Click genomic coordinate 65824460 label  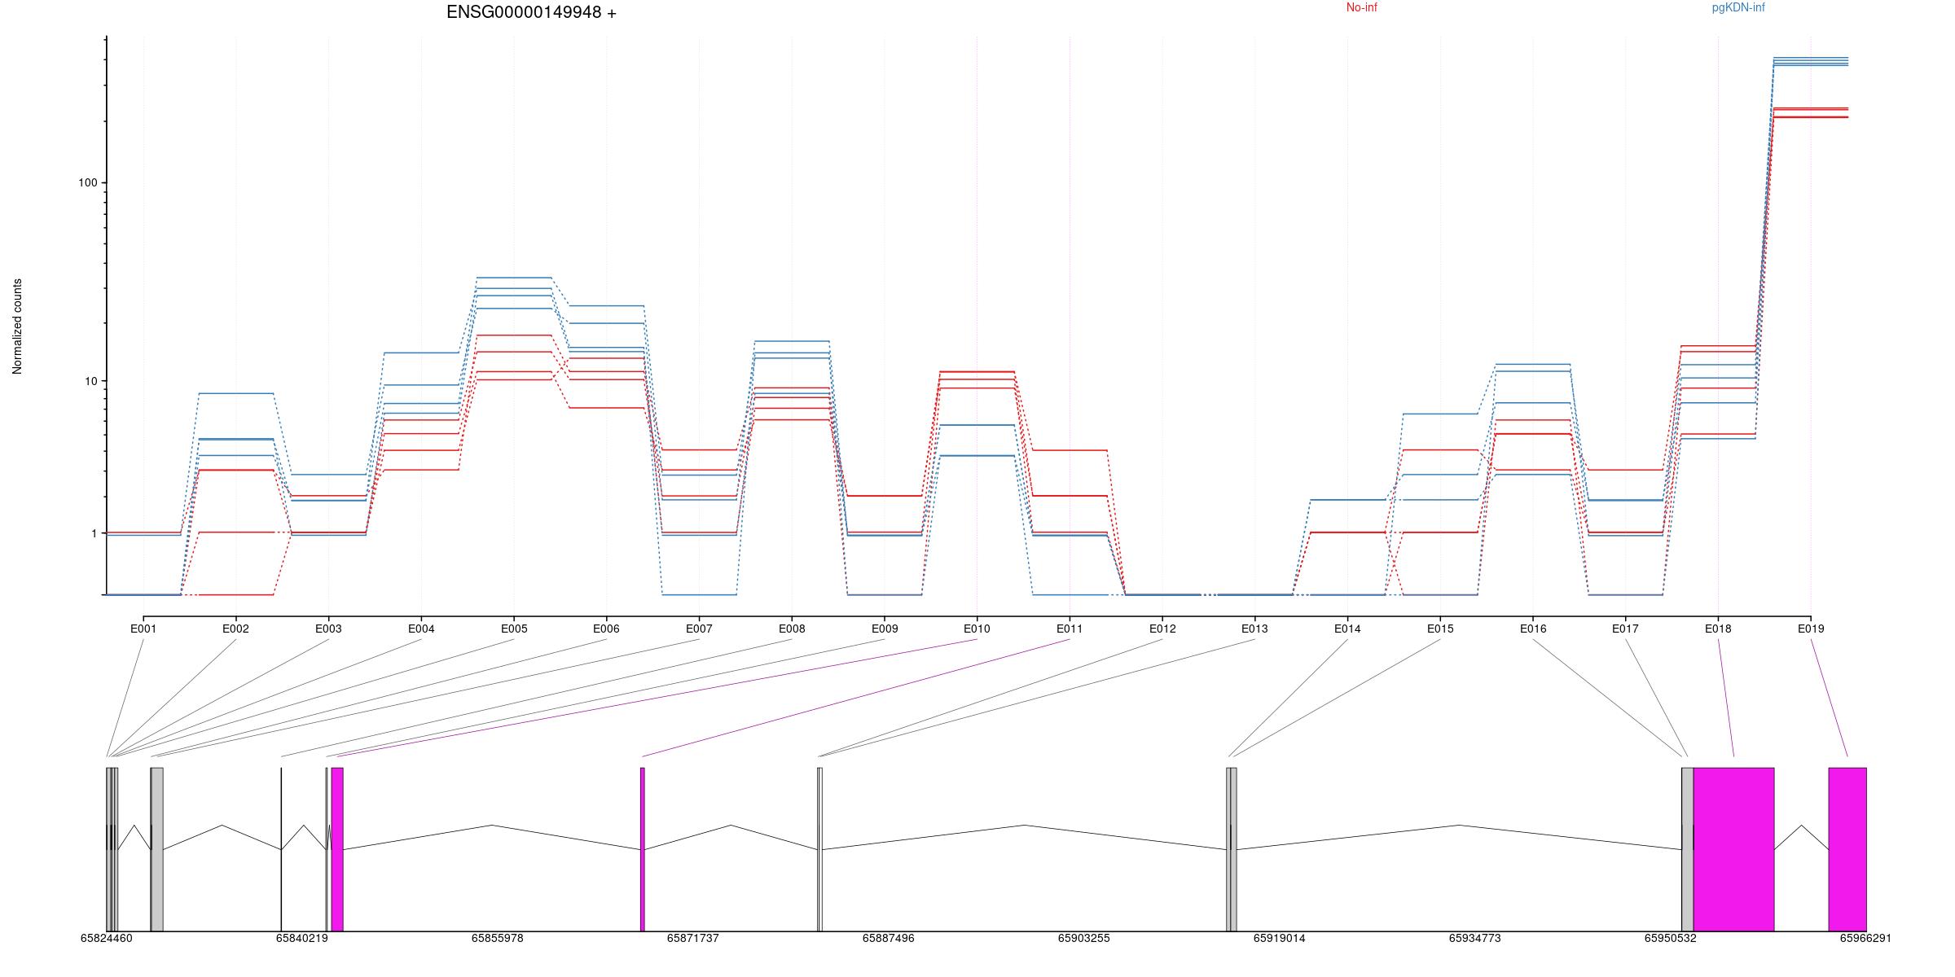pos(106,938)
